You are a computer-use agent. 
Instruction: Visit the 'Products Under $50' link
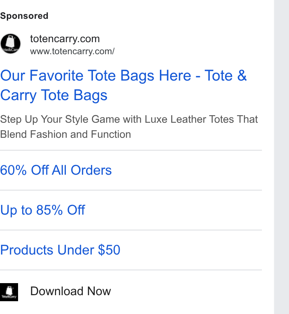[60, 250]
